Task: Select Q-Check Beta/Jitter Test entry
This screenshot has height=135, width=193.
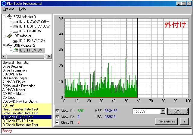Action: 26,125
